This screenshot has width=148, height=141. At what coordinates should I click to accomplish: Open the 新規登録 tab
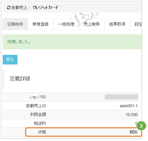41,24
